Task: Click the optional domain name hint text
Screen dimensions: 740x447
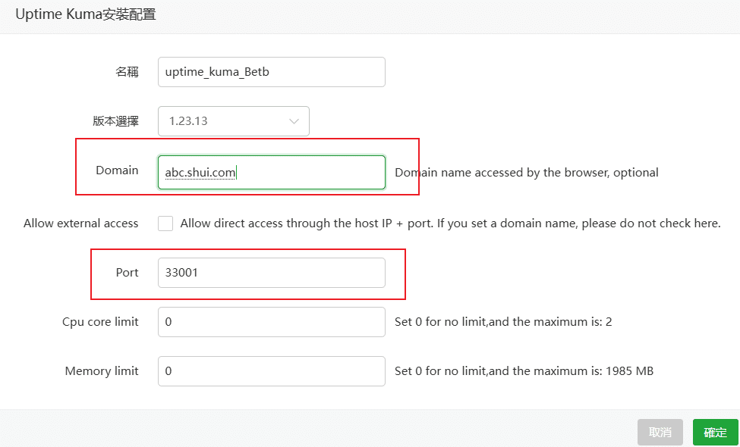Action: 525,172
